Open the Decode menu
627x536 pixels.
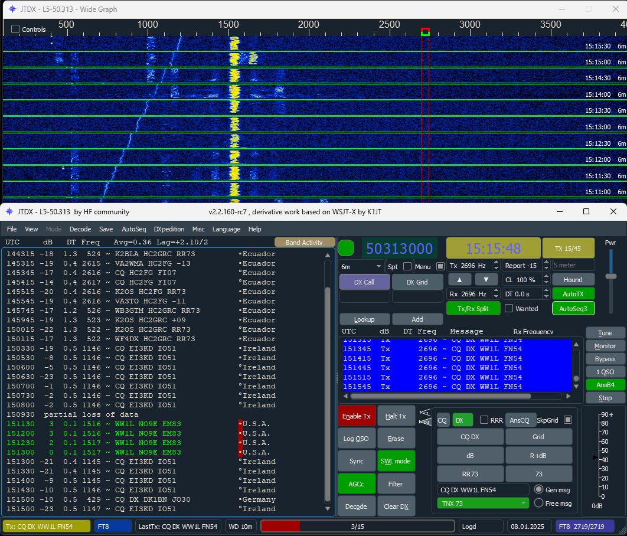(x=80, y=229)
